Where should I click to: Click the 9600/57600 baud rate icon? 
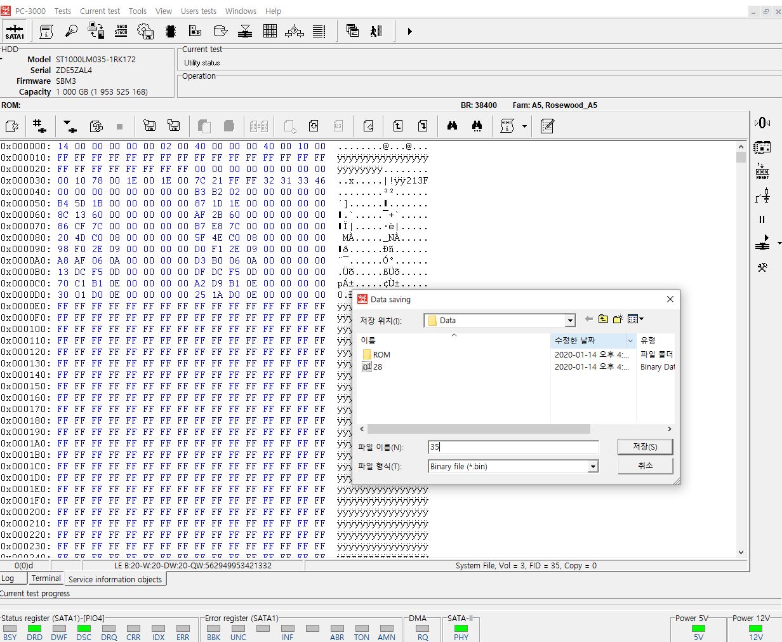pyautogui.click(x=121, y=31)
